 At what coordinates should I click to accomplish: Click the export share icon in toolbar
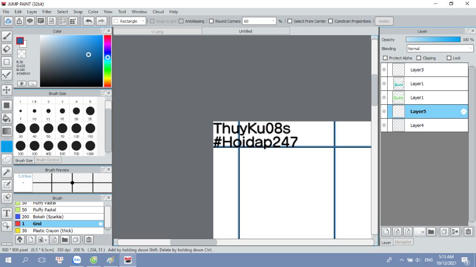pos(19,21)
